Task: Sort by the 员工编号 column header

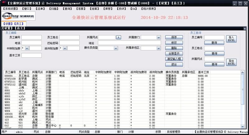Action: pos(10,72)
